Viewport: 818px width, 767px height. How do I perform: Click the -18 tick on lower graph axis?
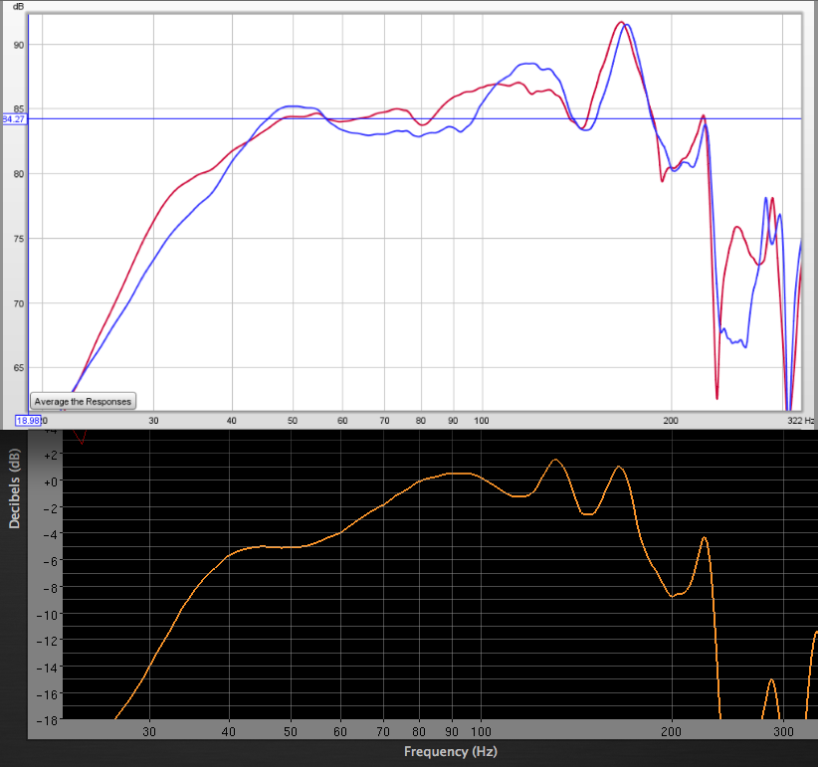pos(47,720)
